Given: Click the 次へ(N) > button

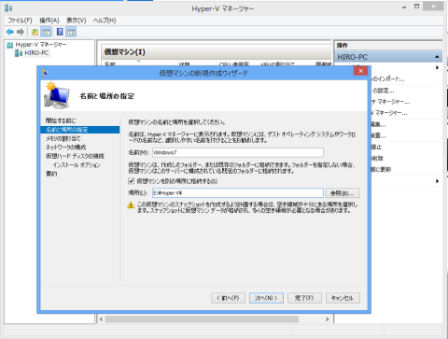Looking at the screenshot, I should pos(266,298).
